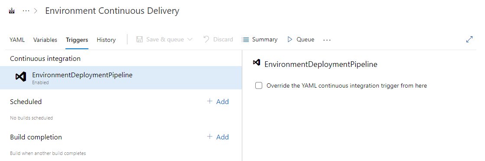Image resolution: width=485 pixels, height=161 pixels.
Task: Switch to the YAML tab
Action: [x=17, y=40]
